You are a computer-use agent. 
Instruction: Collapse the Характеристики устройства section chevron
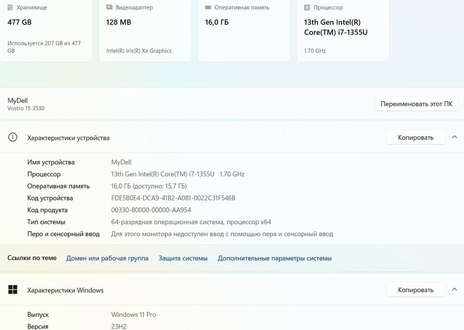pos(455,137)
